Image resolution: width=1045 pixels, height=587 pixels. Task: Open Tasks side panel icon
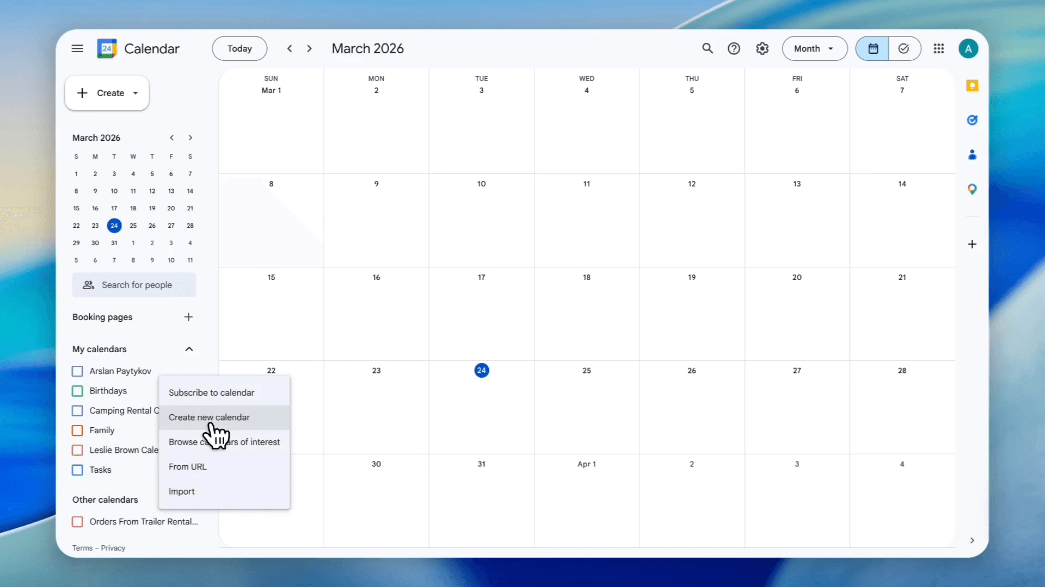(x=972, y=120)
